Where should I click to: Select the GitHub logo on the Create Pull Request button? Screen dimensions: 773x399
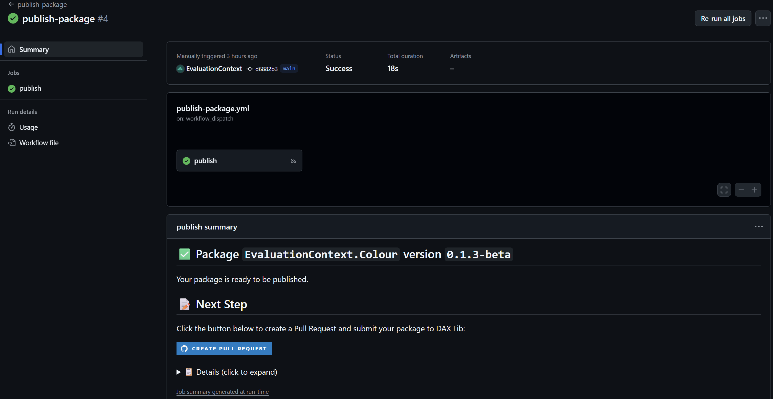pos(184,348)
